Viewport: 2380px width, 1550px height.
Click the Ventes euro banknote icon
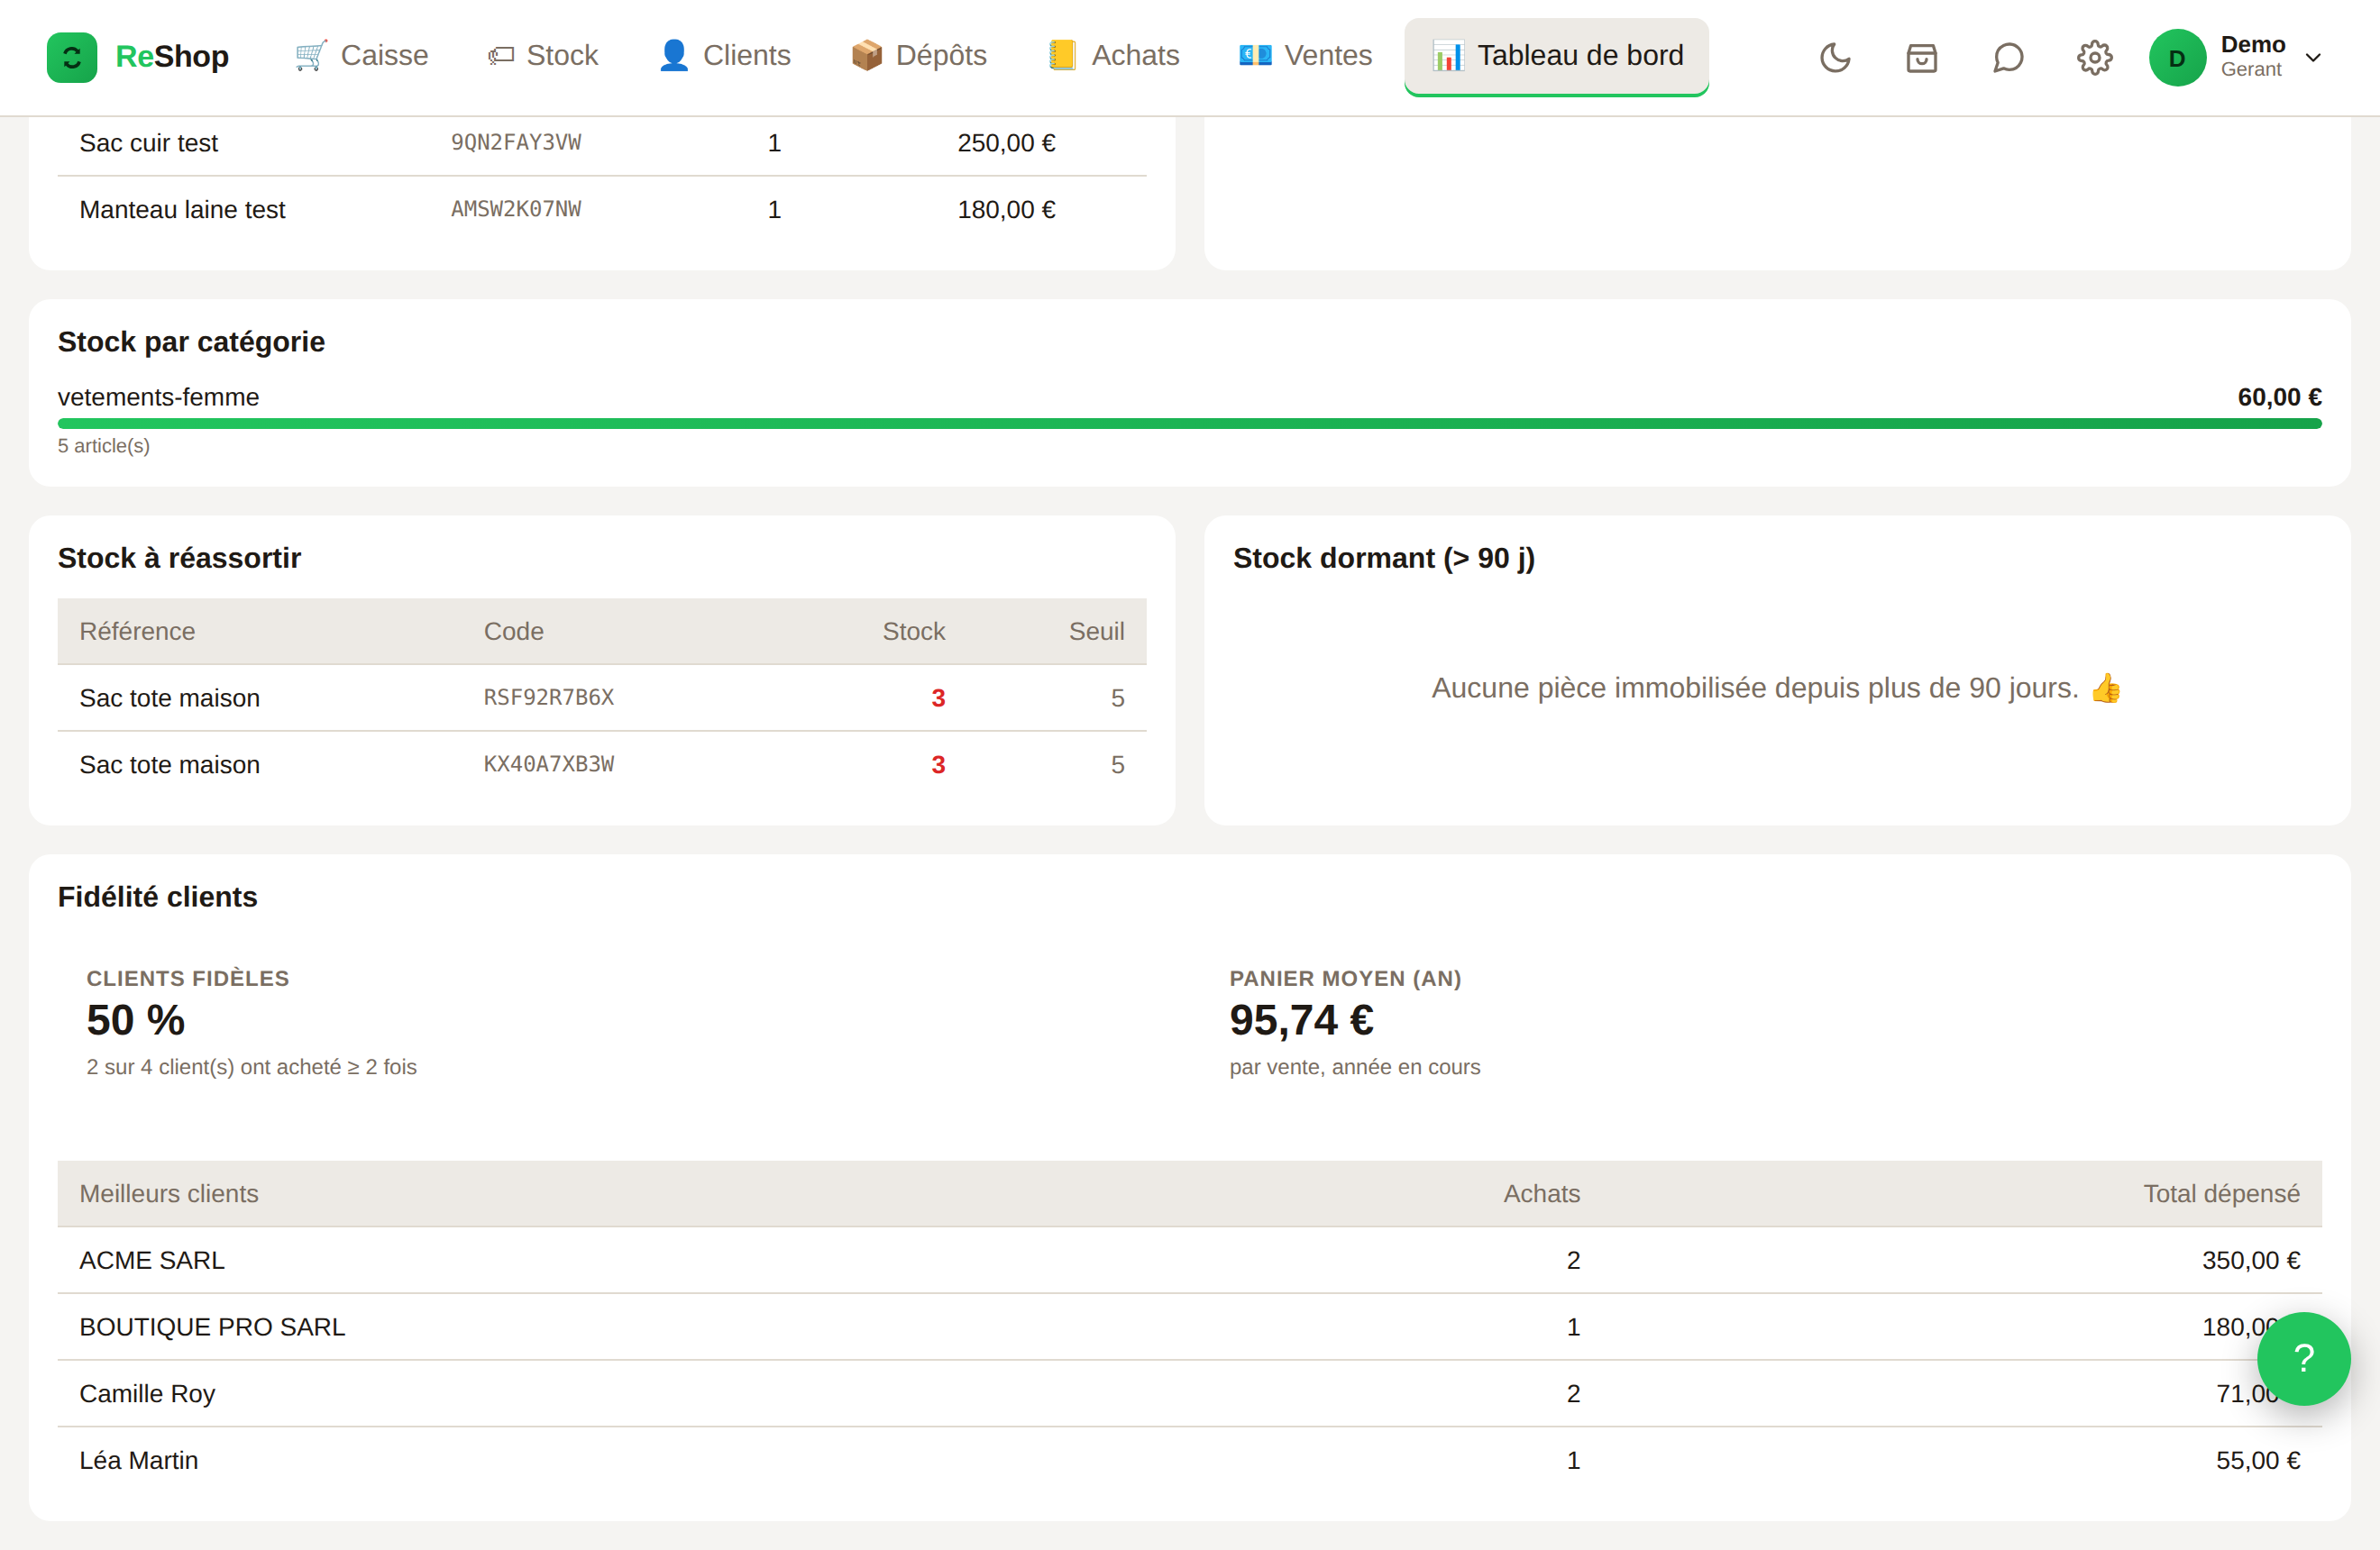(1255, 56)
